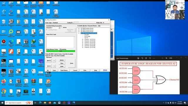
Task: Click the large Enter button
Action: pos(72,63)
